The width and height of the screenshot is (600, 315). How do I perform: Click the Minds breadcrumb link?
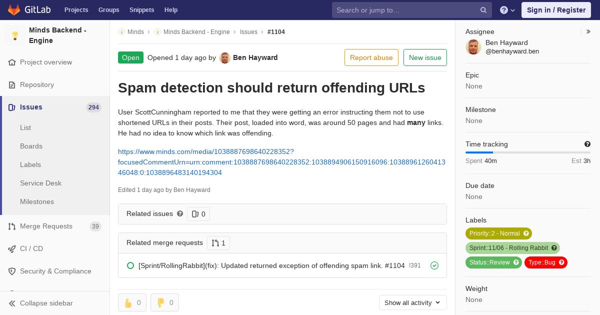[135, 32]
